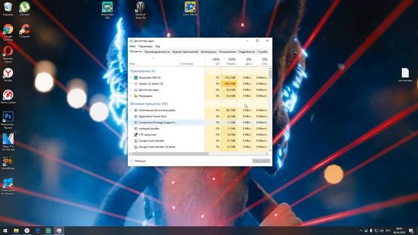Click the vertical scrollbar thumb
The width and height of the screenshot is (418, 235).
(270, 74)
